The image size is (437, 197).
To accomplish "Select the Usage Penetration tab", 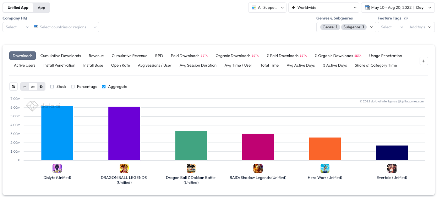I will (x=386, y=56).
